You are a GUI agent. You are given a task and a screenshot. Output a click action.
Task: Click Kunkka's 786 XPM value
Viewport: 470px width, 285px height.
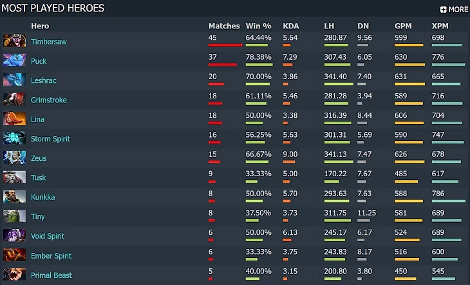[438, 194]
